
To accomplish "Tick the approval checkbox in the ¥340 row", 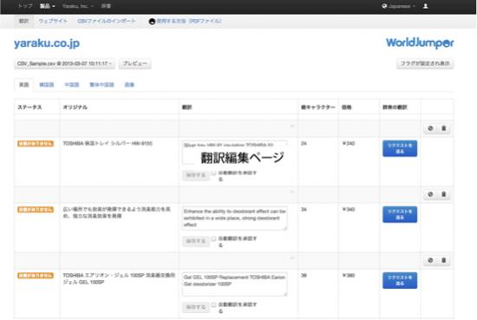I will point(214,238).
